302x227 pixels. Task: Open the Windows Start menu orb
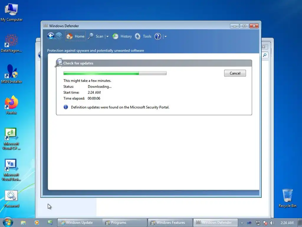click(8, 222)
